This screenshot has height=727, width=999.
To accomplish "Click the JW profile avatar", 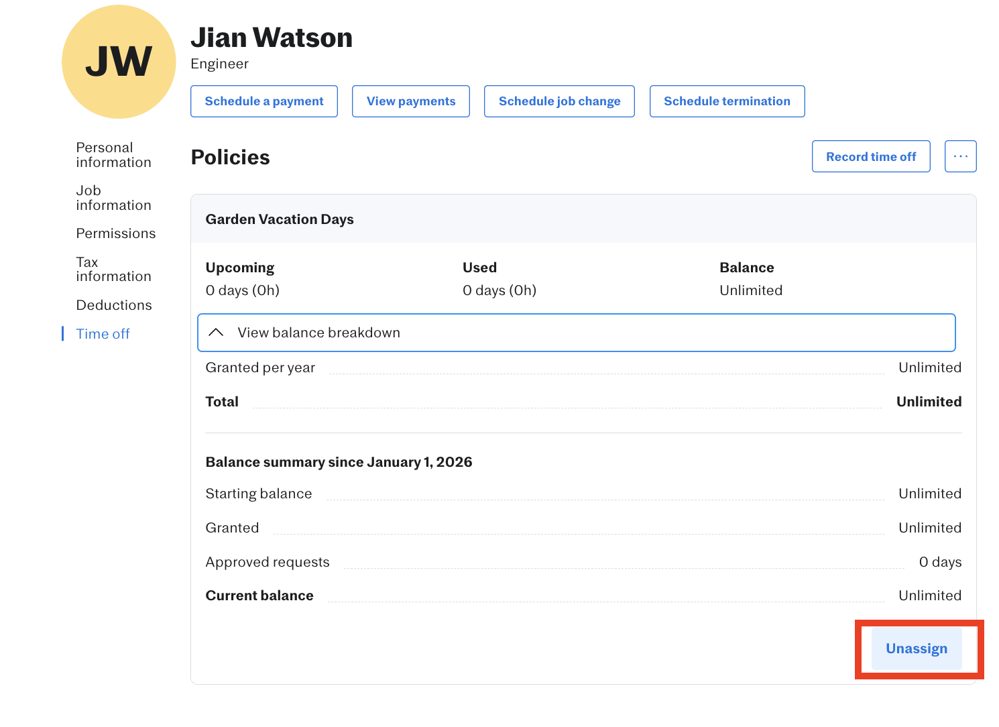I will 119,62.
